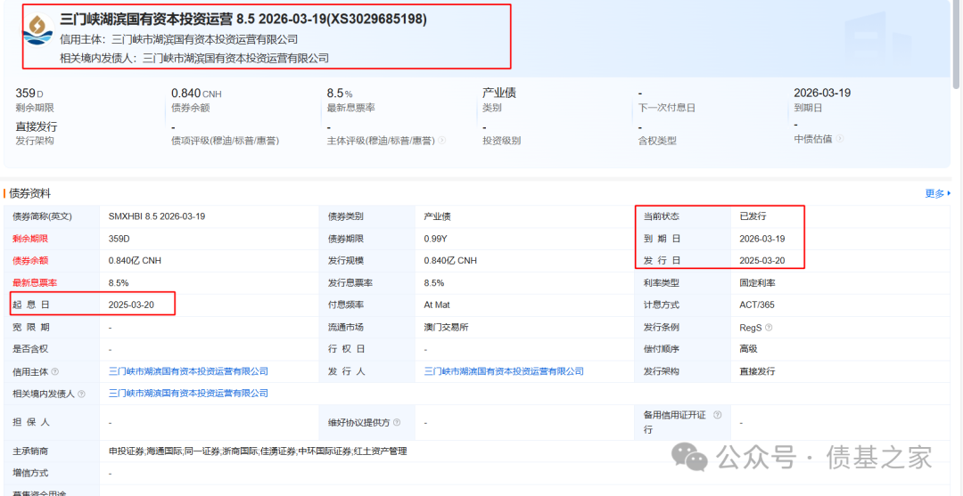The height and width of the screenshot is (496, 963).
Task: Click 2026-03-19 value in 到期日 table row
Action: click(762, 239)
